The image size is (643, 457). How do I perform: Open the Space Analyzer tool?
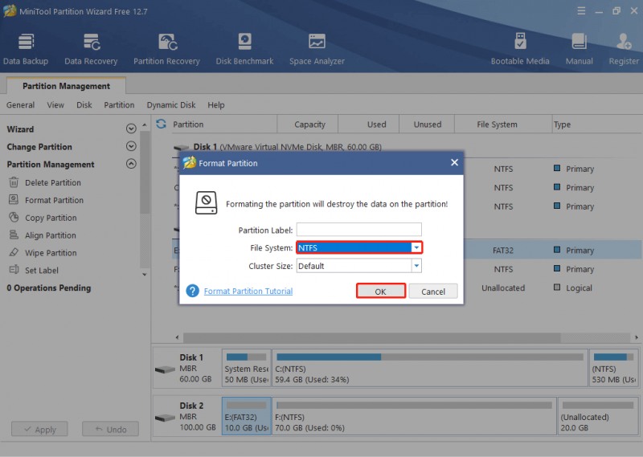coord(317,49)
